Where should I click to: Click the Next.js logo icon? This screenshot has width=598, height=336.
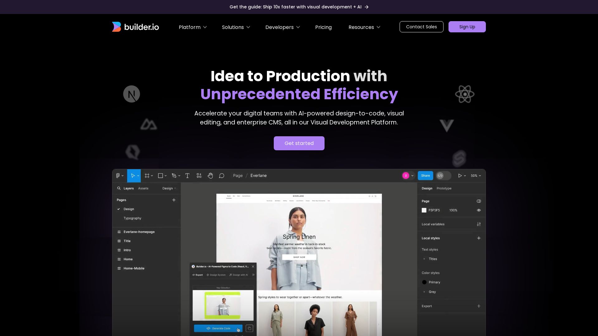(x=131, y=94)
